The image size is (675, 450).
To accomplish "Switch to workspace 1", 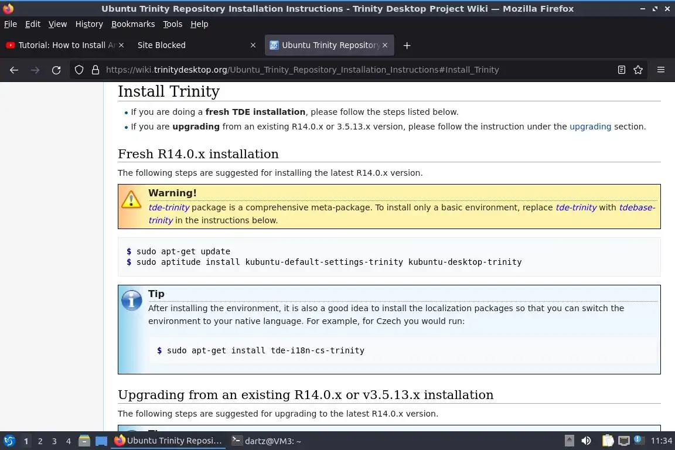I will [26, 441].
